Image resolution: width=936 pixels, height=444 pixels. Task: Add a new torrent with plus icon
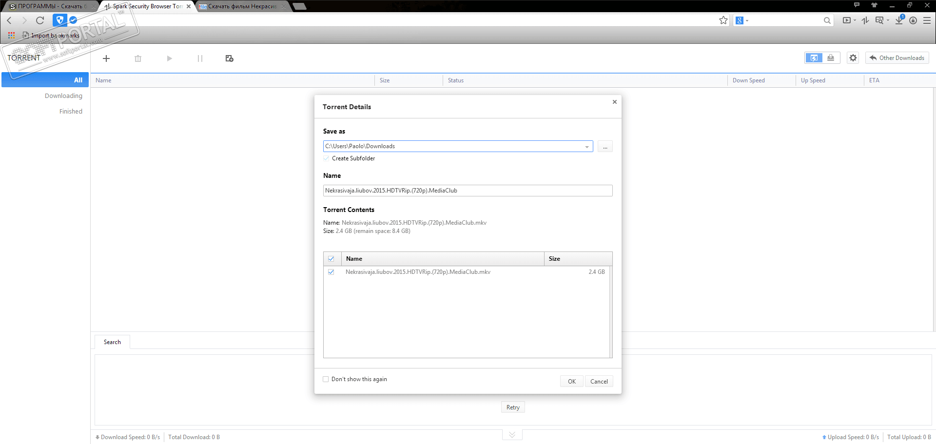(x=106, y=58)
